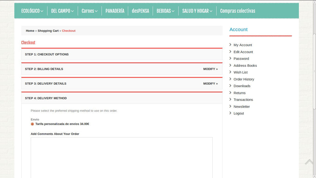
Task: Click the Home breadcrumb link
Action: [x=30, y=31]
